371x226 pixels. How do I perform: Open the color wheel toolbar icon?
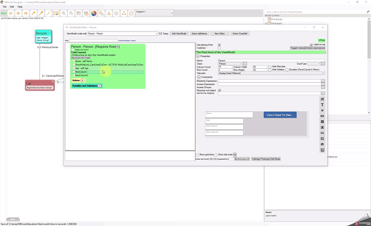(94, 13)
